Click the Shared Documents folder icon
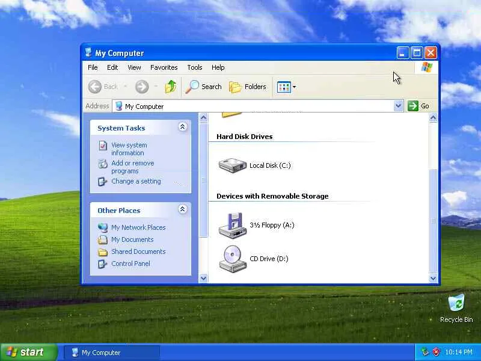The image size is (481, 361). click(x=103, y=252)
